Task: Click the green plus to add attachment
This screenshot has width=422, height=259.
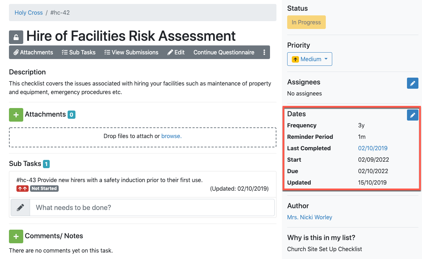Action: (x=16, y=115)
